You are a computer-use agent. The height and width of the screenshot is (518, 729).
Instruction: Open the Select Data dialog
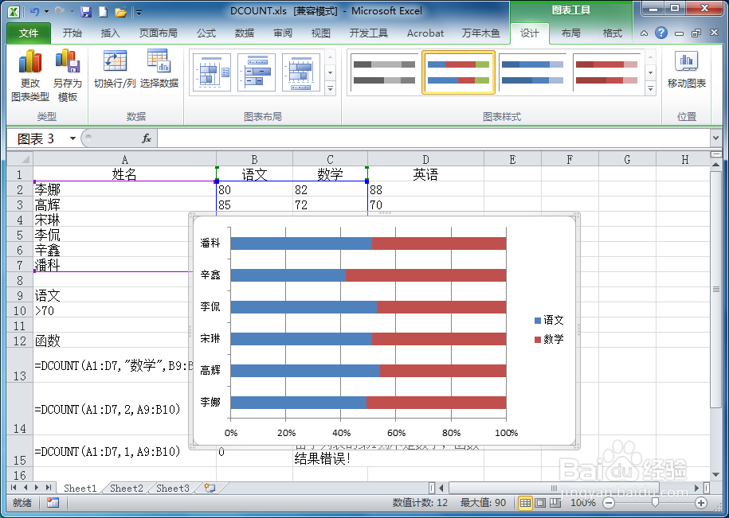pyautogui.click(x=158, y=72)
